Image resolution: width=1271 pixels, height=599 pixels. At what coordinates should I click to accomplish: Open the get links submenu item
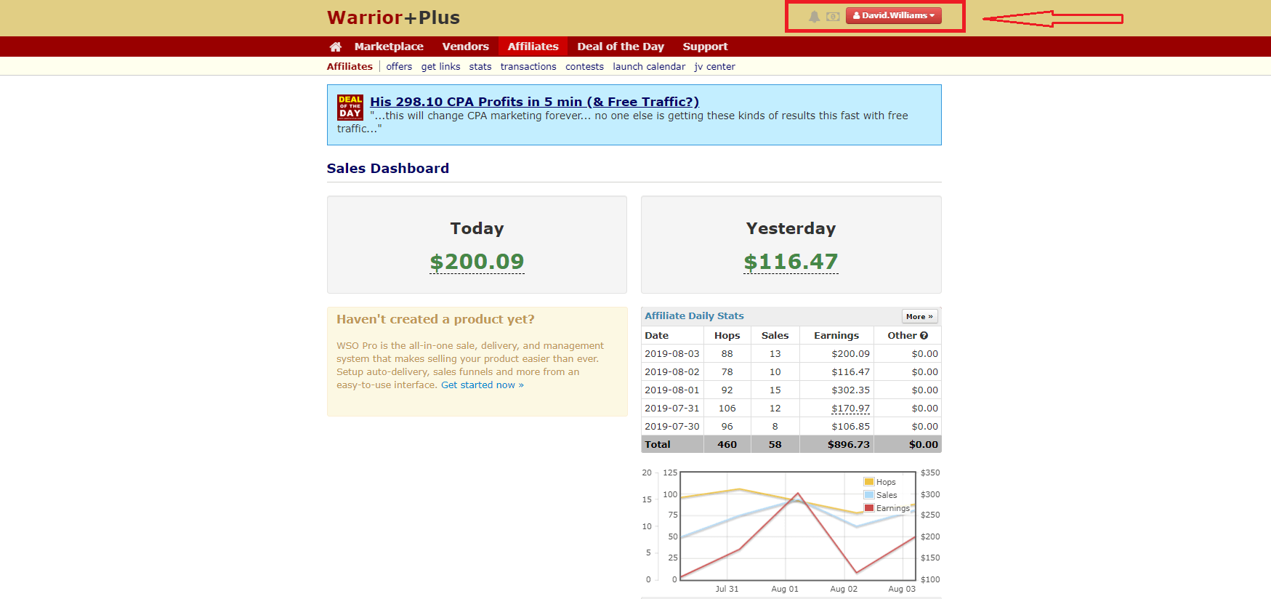click(440, 66)
